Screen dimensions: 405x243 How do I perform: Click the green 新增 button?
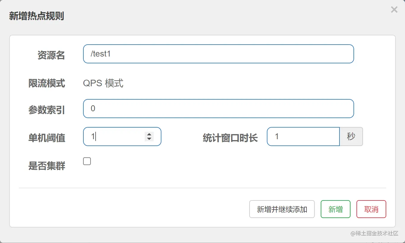click(x=336, y=209)
